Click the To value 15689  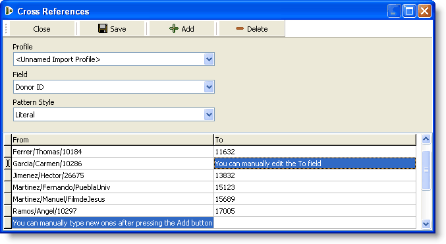tap(315, 199)
